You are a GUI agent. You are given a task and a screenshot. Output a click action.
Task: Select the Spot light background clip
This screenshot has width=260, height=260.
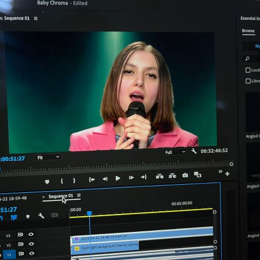tap(105, 248)
